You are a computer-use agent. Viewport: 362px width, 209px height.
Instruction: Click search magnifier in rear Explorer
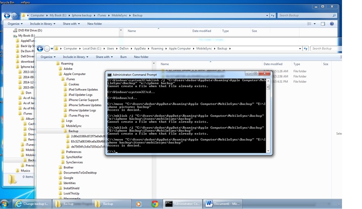point(334,16)
